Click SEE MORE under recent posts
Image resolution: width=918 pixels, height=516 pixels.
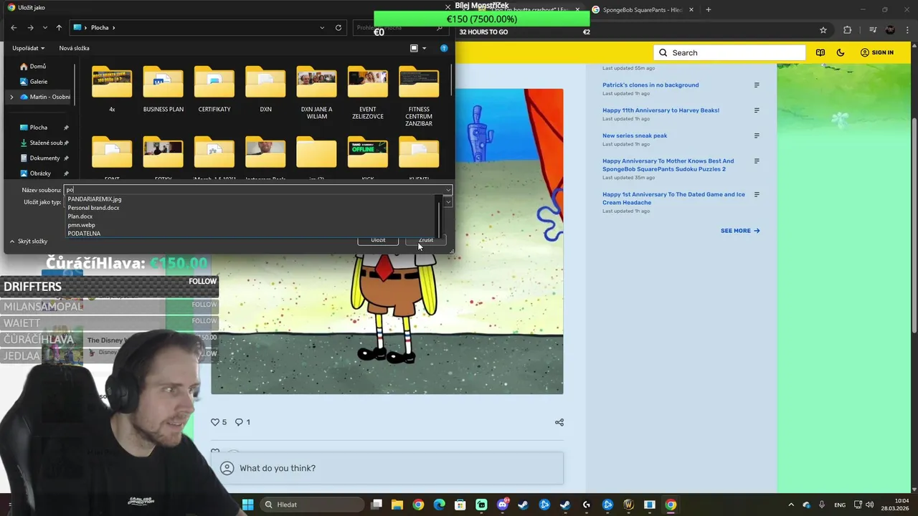click(x=740, y=231)
